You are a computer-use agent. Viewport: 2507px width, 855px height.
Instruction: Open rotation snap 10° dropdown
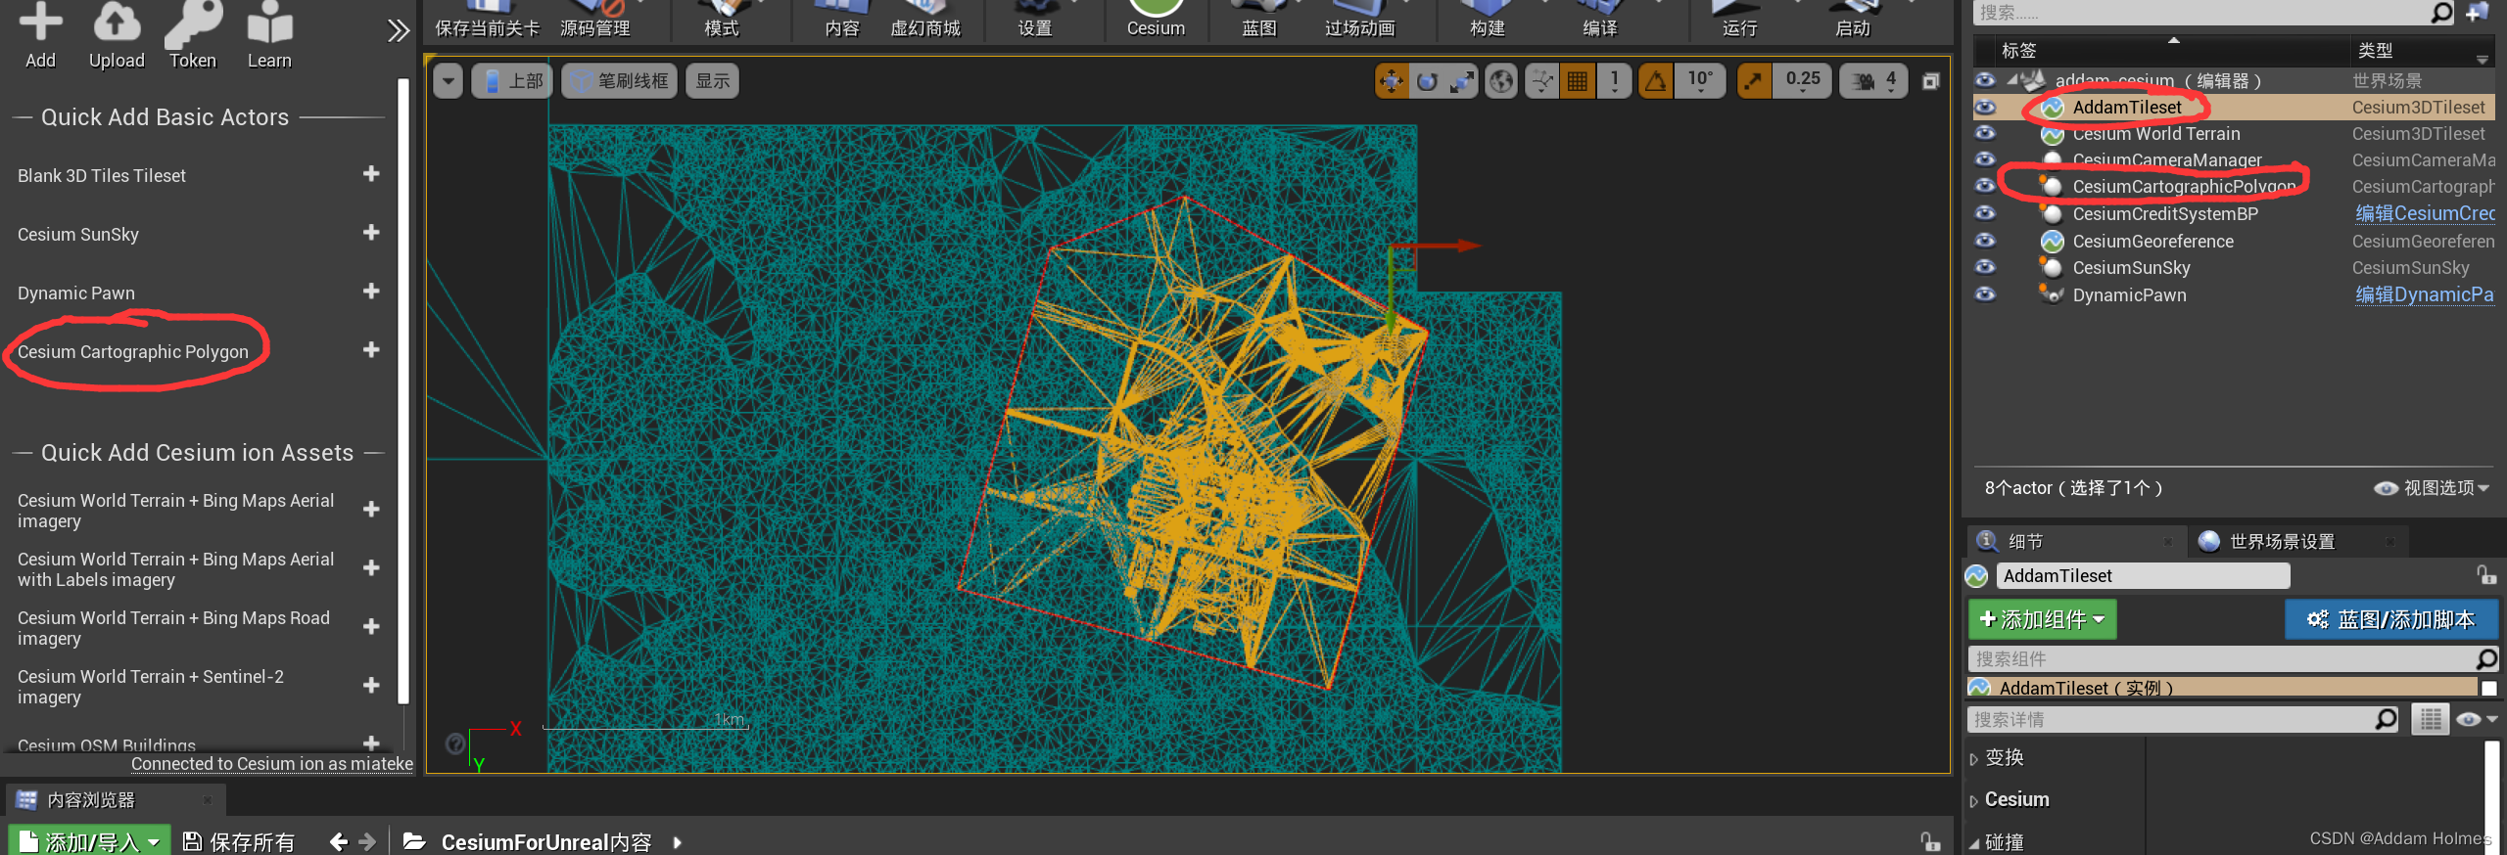(1700, 81)
